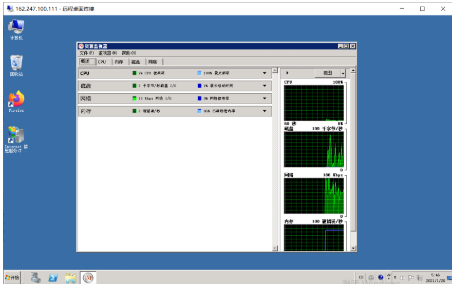Click the 视图 button above the graphs
Viewport: 452px width, 284px height.
328,73
